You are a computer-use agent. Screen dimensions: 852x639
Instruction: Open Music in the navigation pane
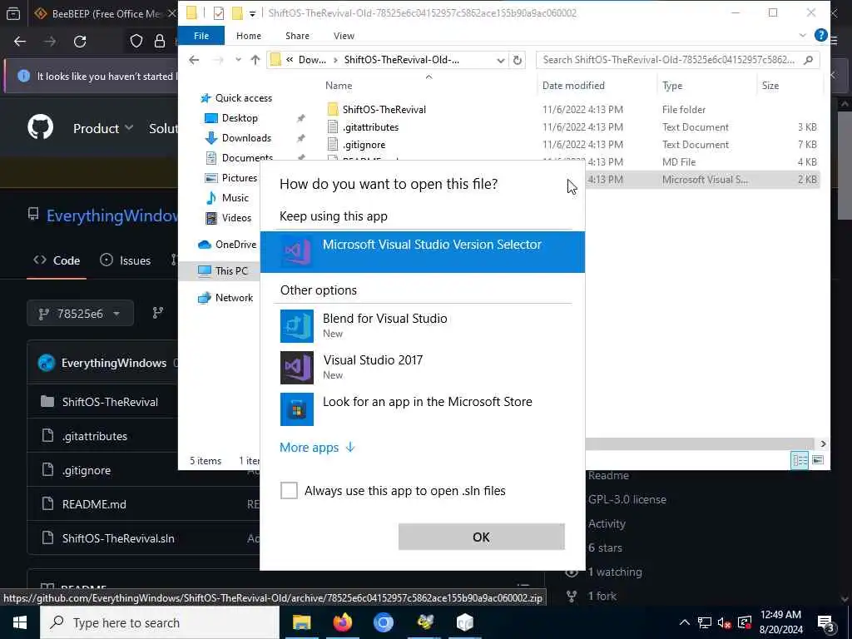pyautogui.click(x=235, y=198)
